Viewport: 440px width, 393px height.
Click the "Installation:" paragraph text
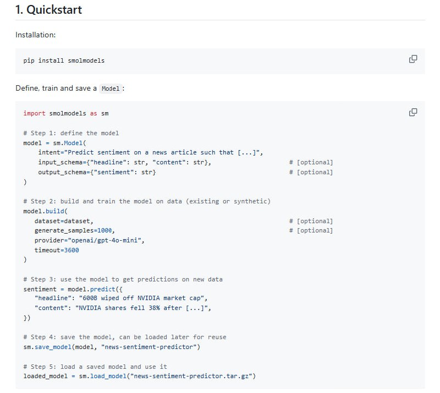point(36,35)
